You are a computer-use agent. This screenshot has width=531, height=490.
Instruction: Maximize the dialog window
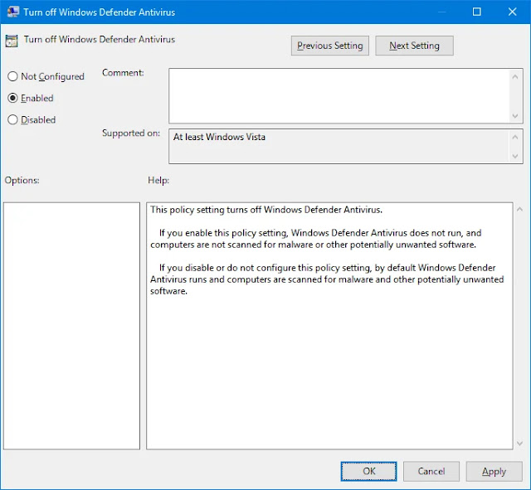click(x=477, y=12)
